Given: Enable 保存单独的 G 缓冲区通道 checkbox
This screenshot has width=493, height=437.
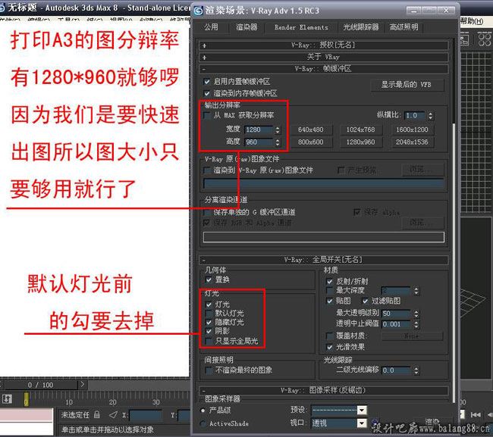Looking at the screenshot, I should [207, 213].
